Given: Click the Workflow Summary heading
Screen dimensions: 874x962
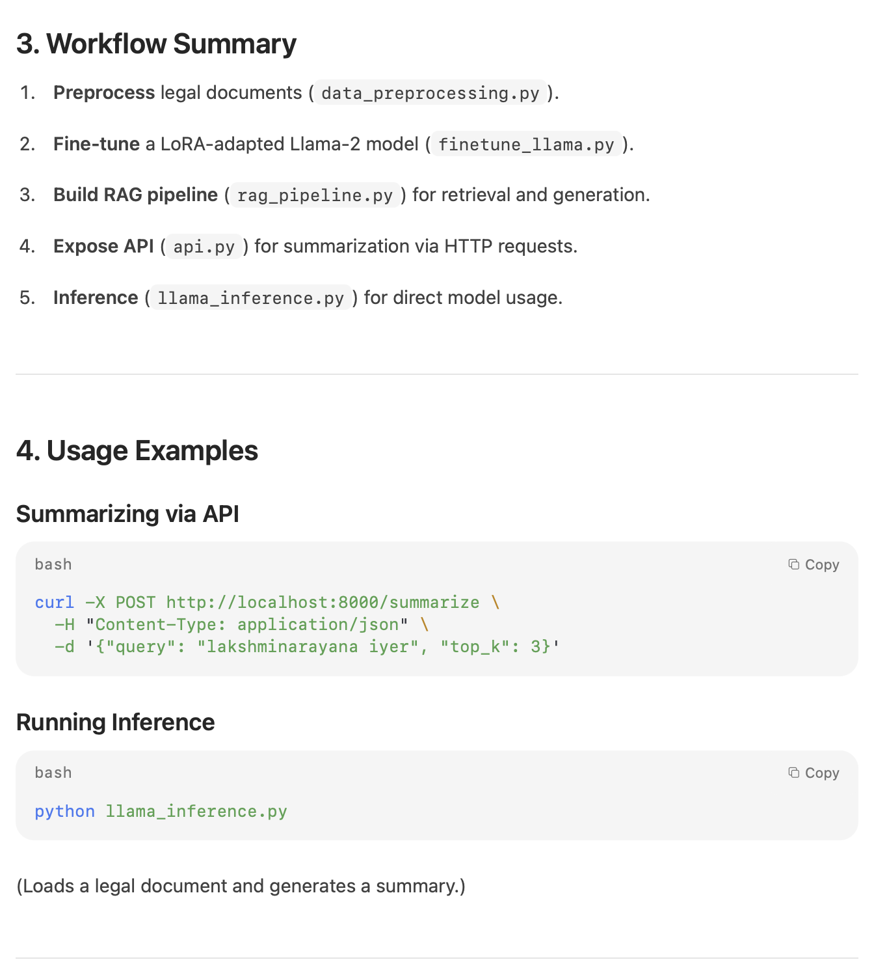Looking at the screenshot, I should pyautogui.click(x=156, y=44).
